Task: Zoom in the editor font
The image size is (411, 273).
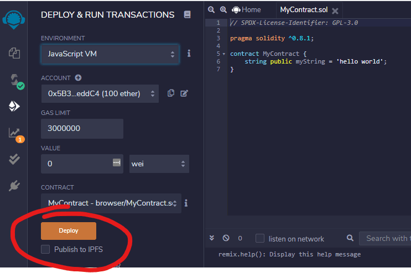Action: click(223, 10)
